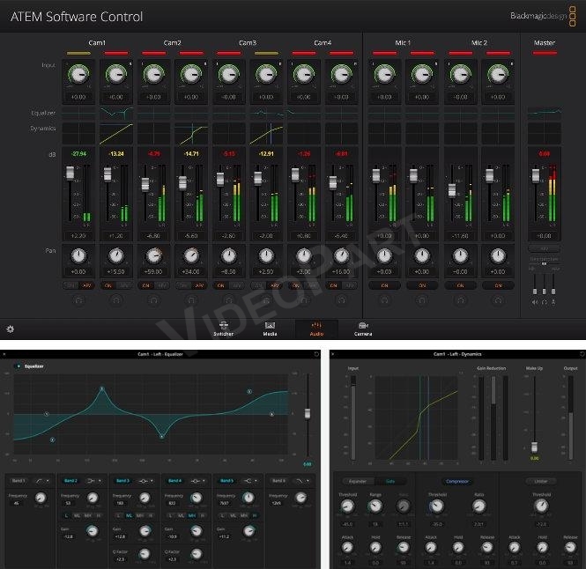Solo Cam4 right channel headphone icon

341,300
